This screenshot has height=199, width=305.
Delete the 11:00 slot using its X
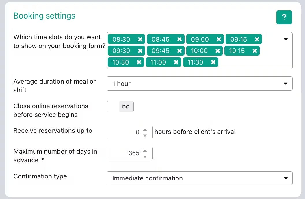[x=176, y=62]
